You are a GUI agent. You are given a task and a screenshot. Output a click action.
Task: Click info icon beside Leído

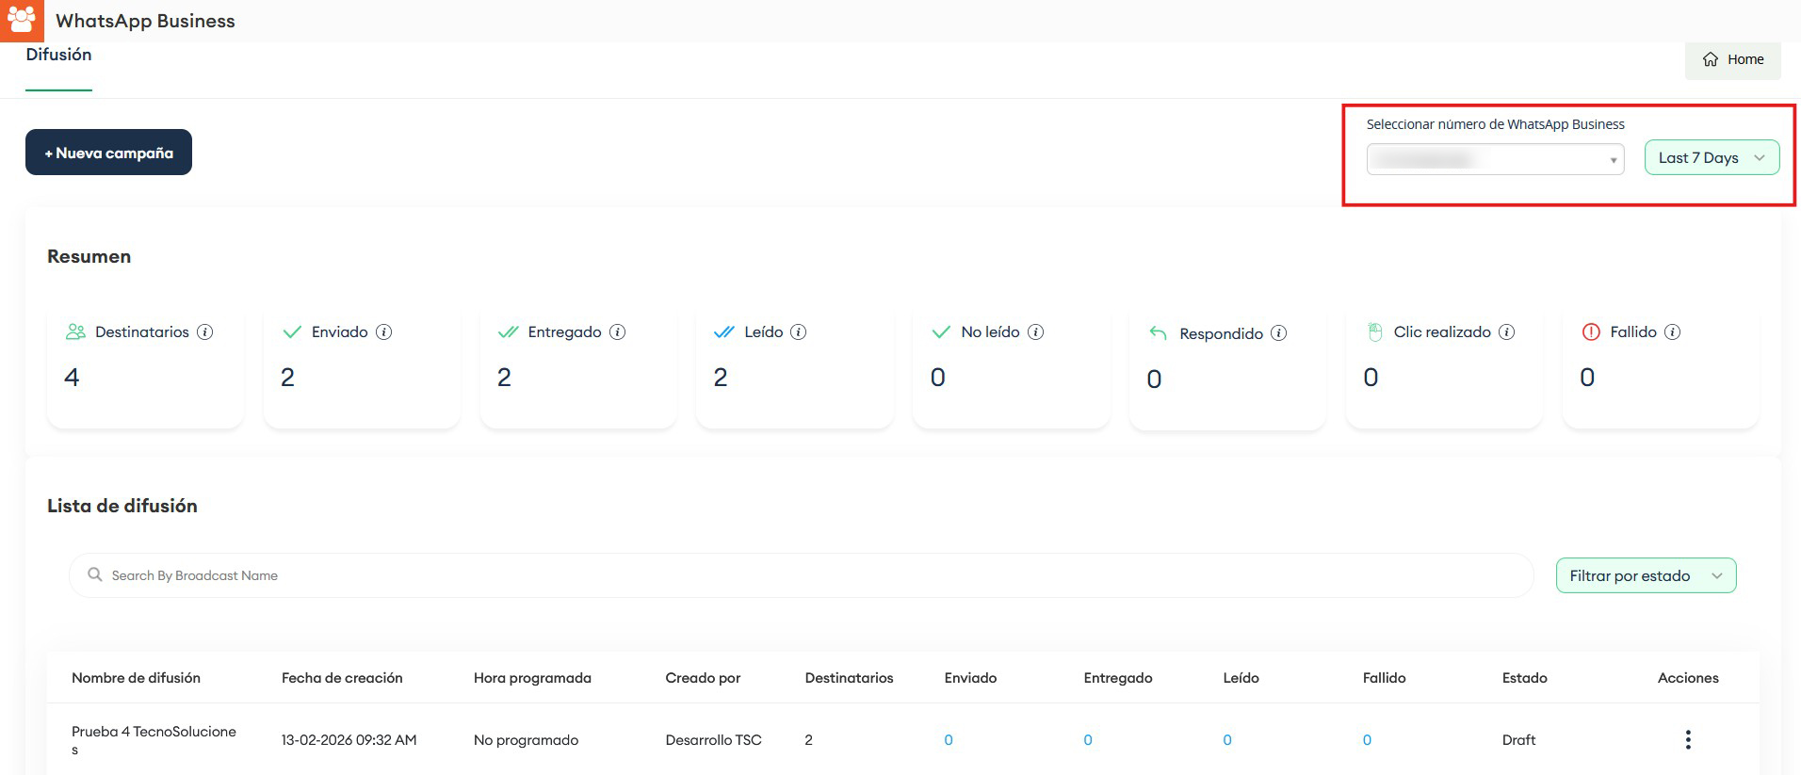click(x=798, y=332)
